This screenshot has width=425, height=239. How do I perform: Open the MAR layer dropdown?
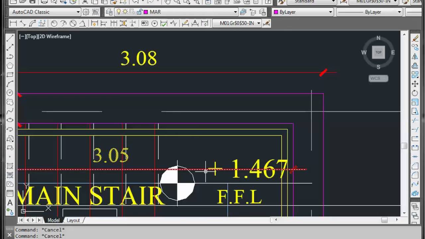pyautogui.click(x=235, y=12)
